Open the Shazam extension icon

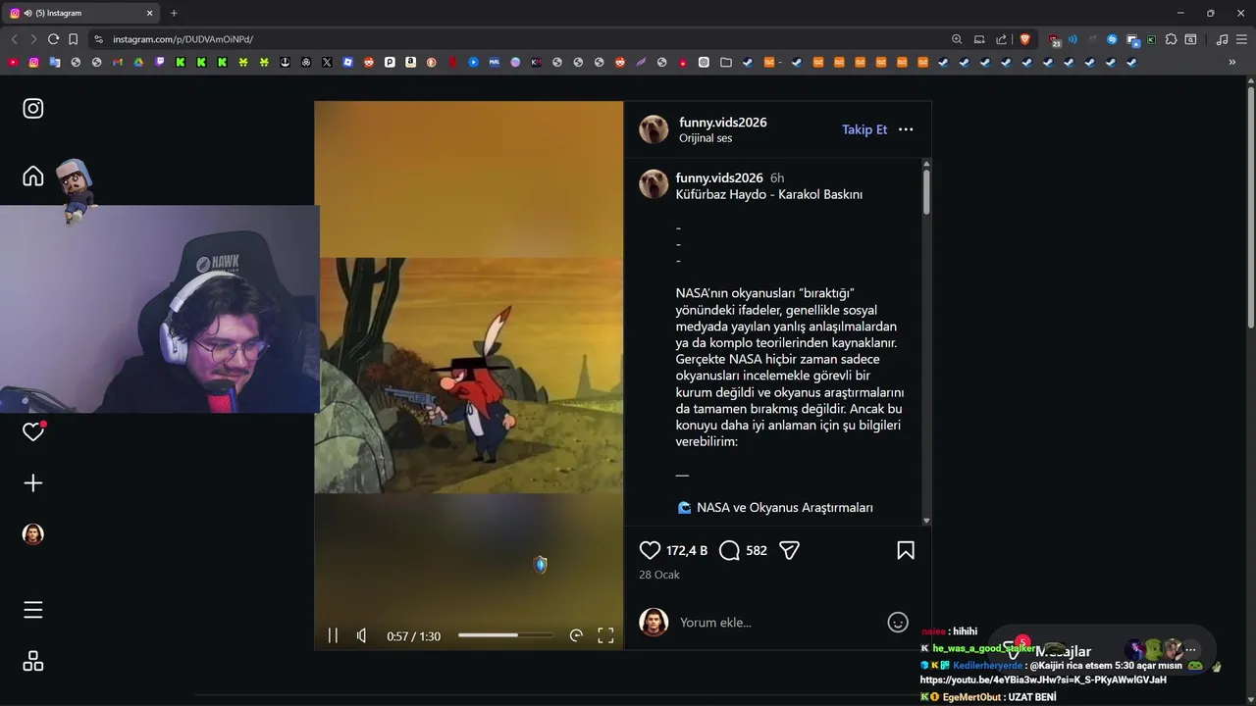tap(1112, 39)
